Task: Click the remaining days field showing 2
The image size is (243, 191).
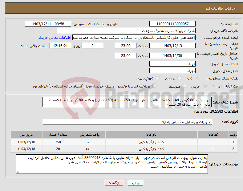Action: pyautogui.click(x=92, y=46)
